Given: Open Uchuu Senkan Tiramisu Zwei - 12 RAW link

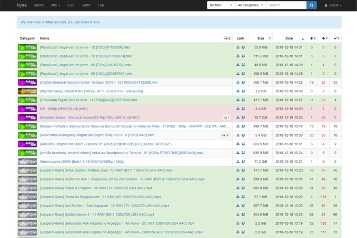Looking at the screenshot, I should (106, 170).
